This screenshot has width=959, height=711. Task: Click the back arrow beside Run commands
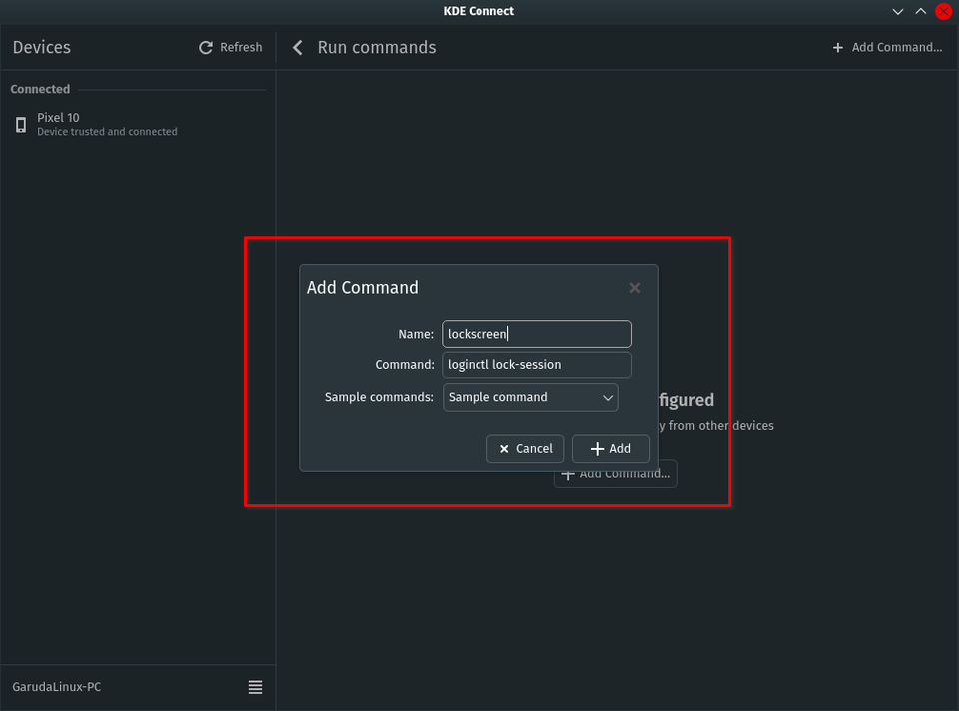coord(297,47)
